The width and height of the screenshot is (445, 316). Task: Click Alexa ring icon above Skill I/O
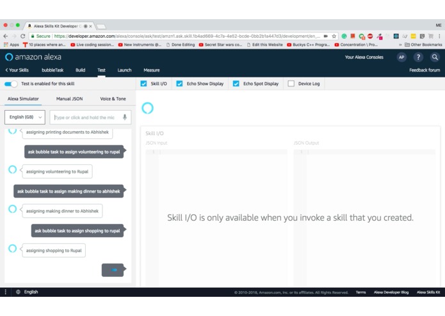147,108
